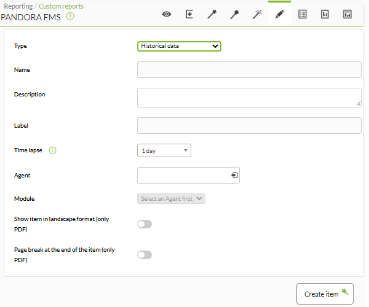Screen dimensions: 369x307
Task: Follow the Custom reports breadcrumb link
Action: (61, 6)
